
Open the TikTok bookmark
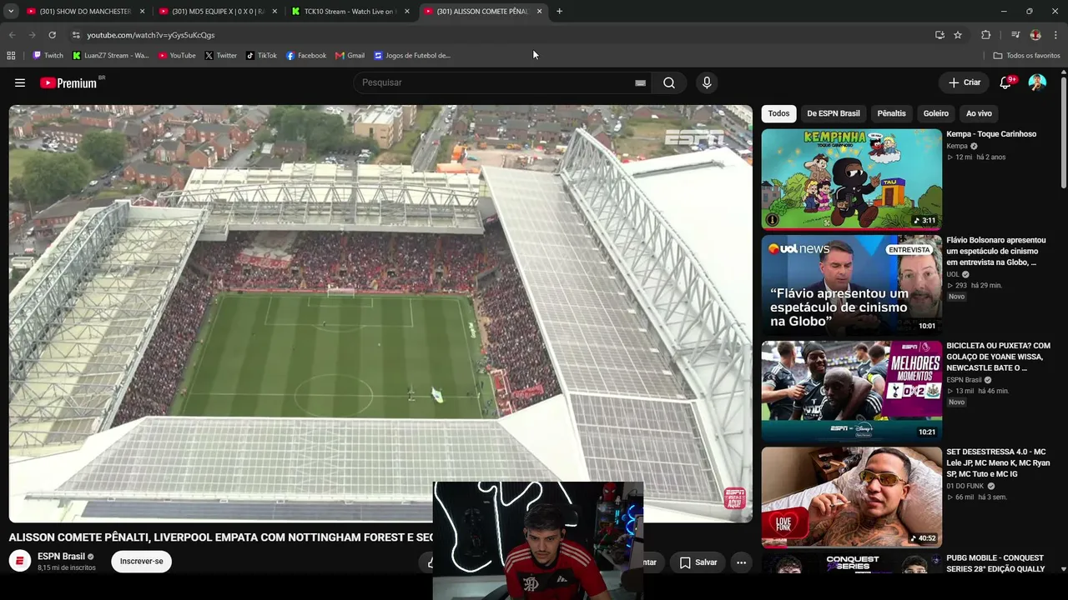pyautogui.click(x=261, y=56)
